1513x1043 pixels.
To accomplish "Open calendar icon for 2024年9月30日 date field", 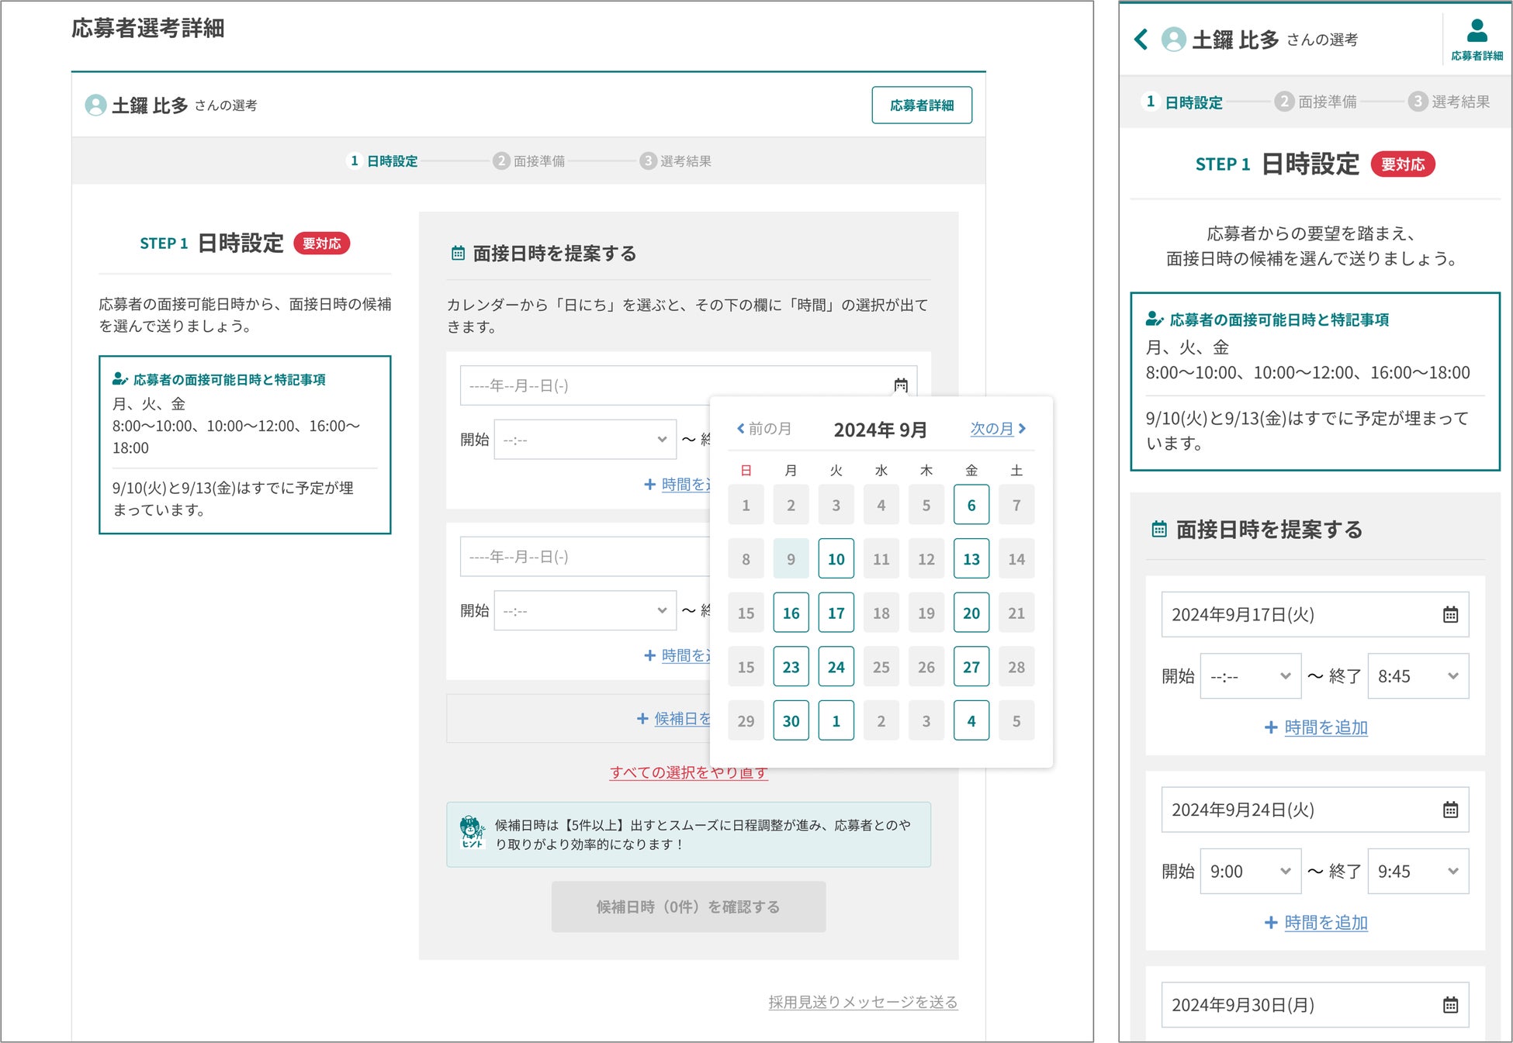I will point(1450,1006).
